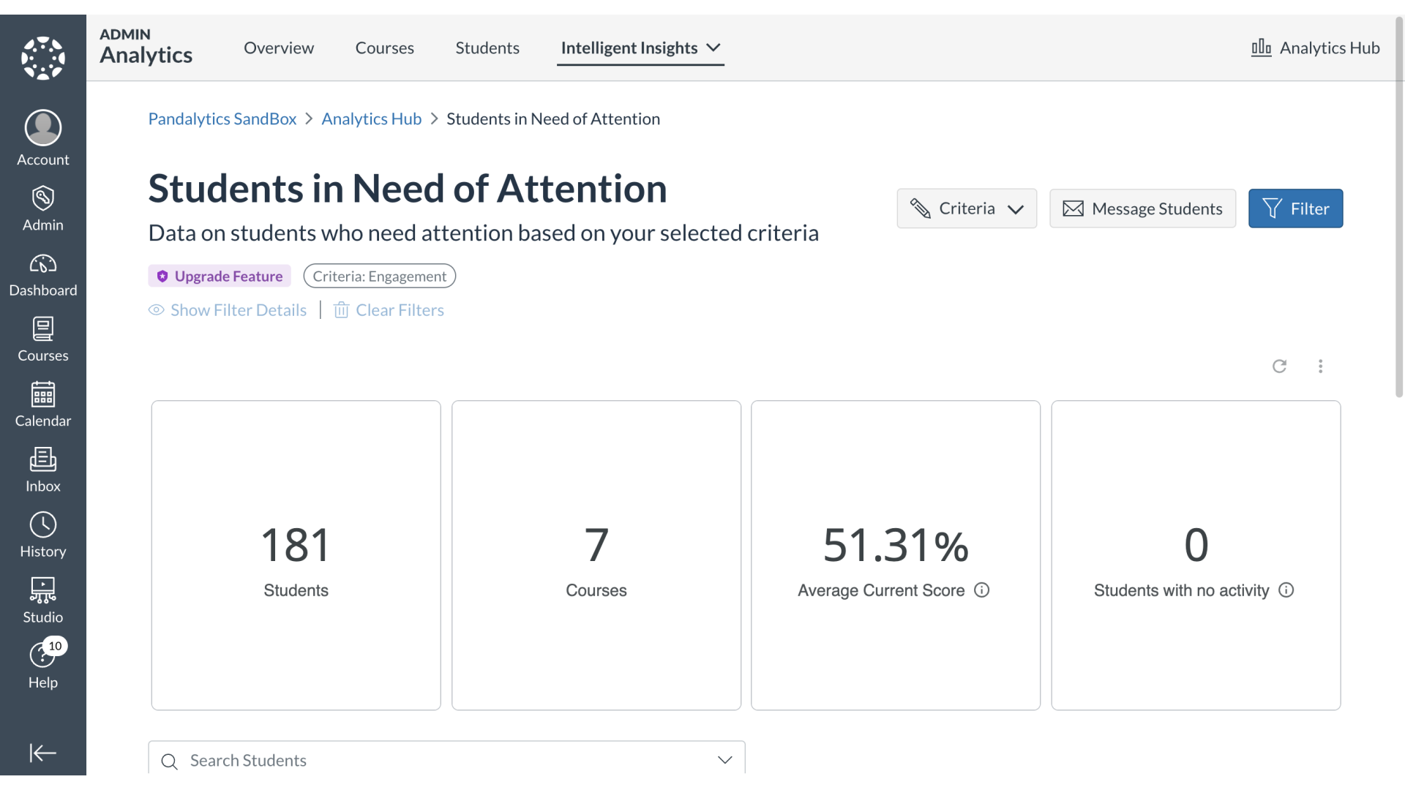Expand the Search Students field
1405x790 pixels.
click(724, 760)
